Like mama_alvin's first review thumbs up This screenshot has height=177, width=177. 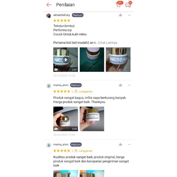(120, 85)
